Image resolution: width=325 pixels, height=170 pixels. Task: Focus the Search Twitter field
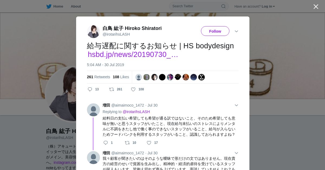[x=199, y=6]
